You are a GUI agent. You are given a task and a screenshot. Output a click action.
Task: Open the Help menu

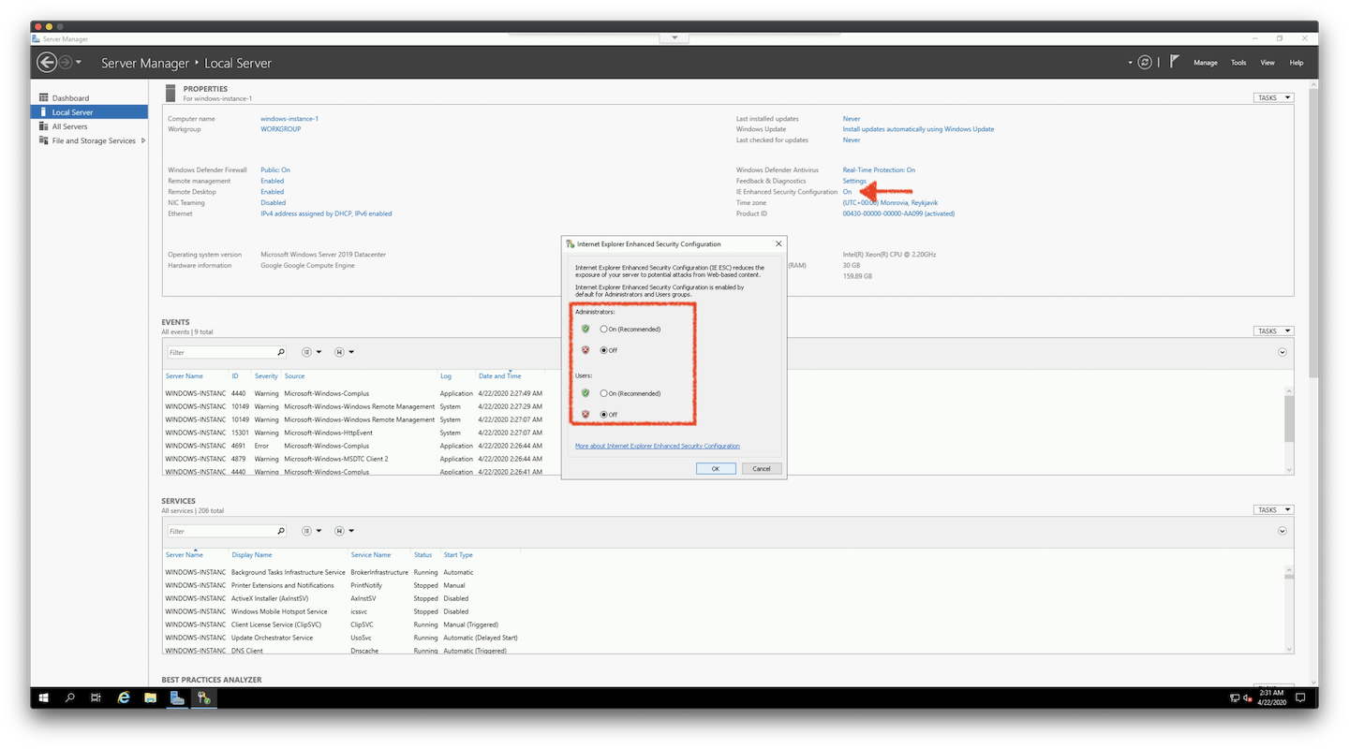pyautogui.click(x=1297, y=63)
